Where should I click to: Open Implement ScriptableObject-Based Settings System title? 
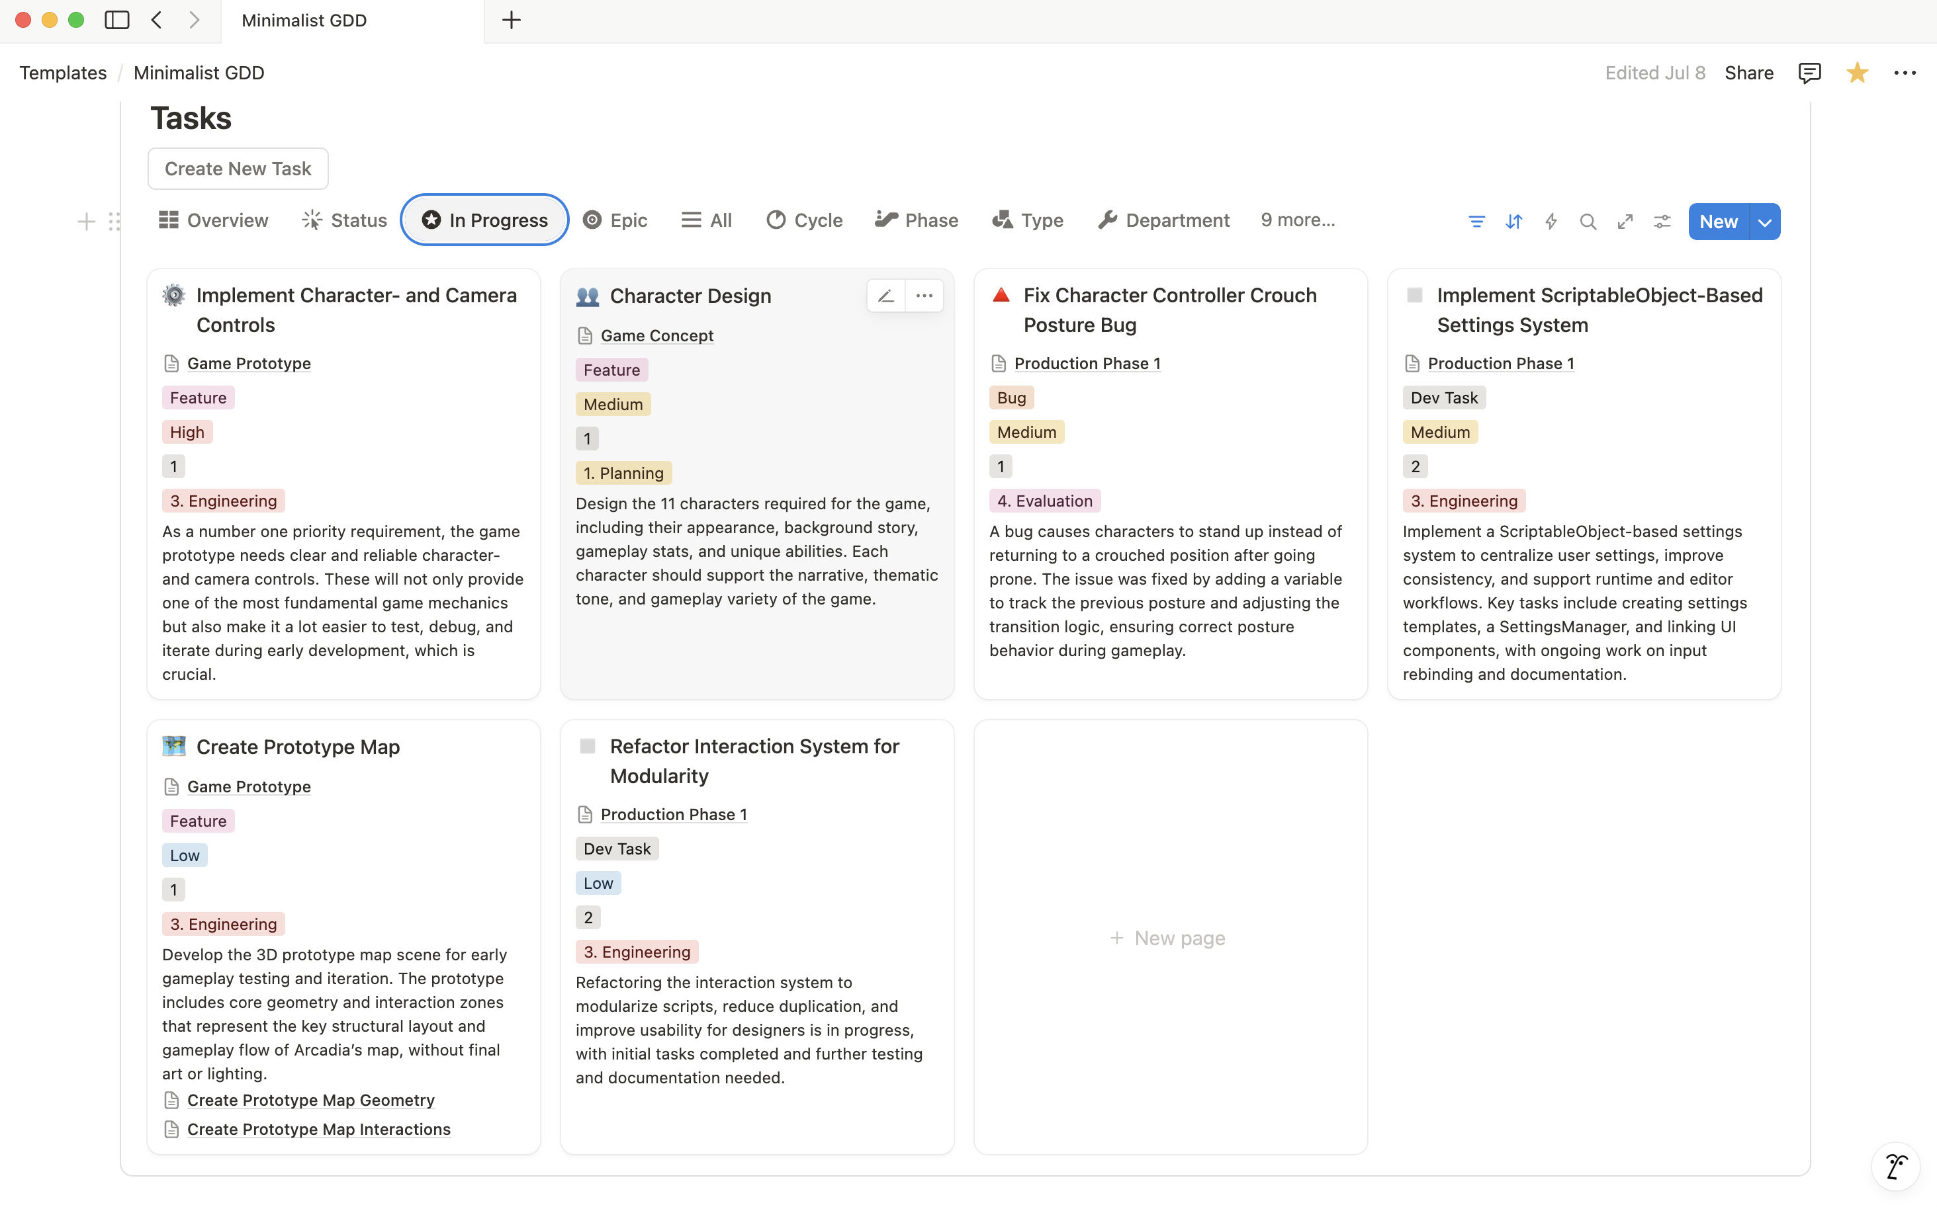[x=1599, y=310]
